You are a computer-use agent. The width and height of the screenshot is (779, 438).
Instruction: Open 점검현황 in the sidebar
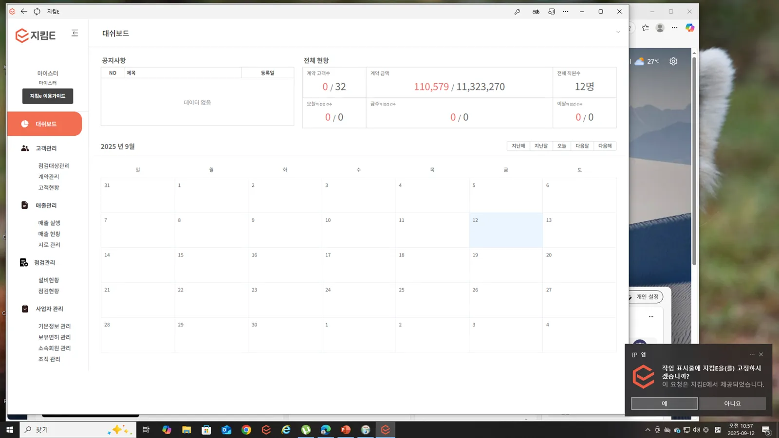[49, 291]
